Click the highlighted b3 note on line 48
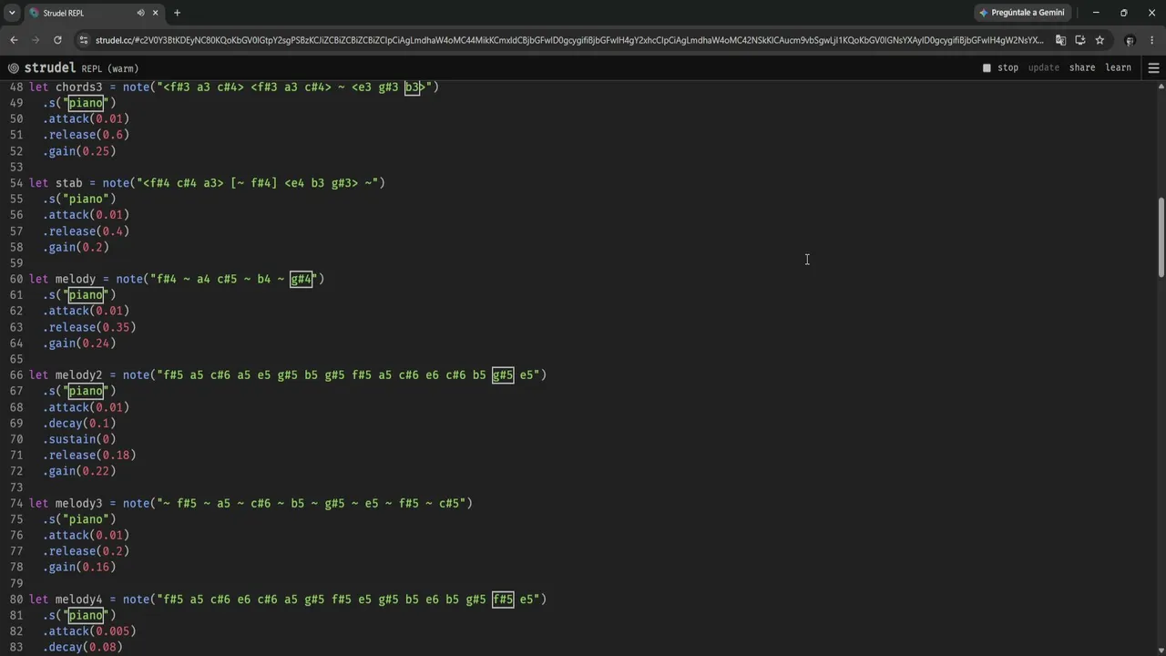This screenshot has width=1166, height=656. click(x=413, y=87)
